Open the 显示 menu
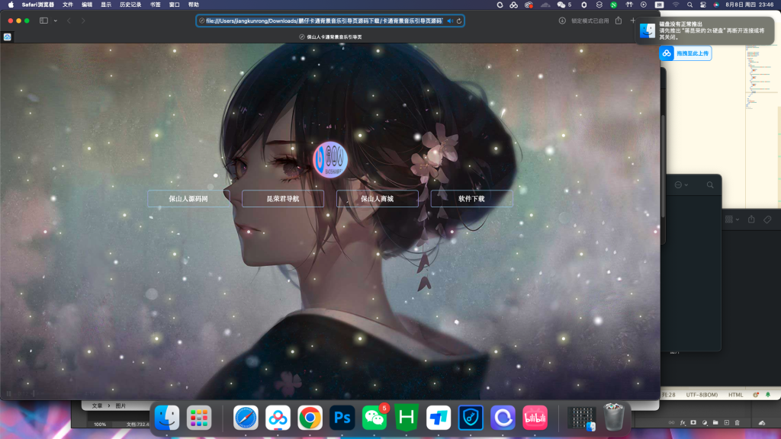Image resolution: width=781 pixels, height=439 pixels. (106, 5)
